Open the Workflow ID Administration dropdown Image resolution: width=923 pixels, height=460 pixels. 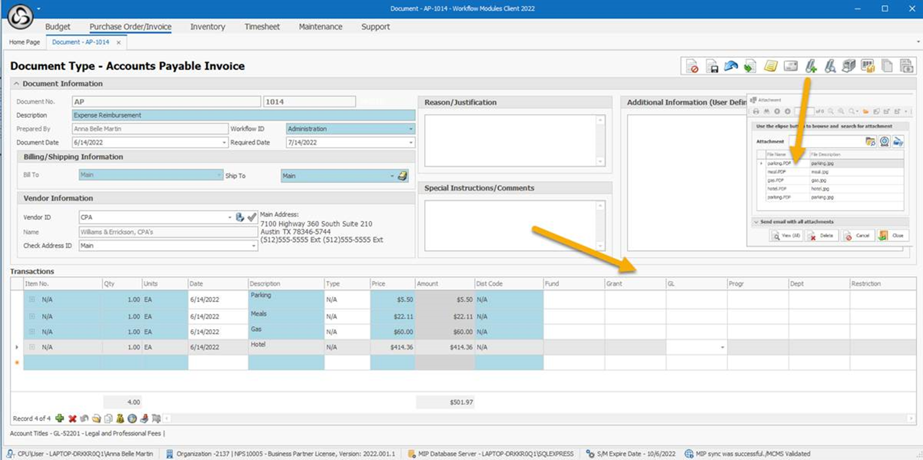tap(411, 129)
